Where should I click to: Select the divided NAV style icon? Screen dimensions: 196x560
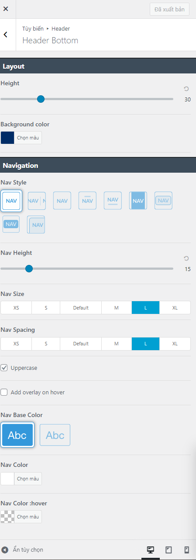tap(37, 201)
